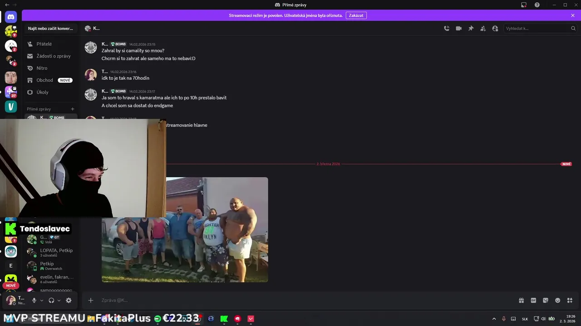Click the taskbar microphone indicator

tap(503, 319)
